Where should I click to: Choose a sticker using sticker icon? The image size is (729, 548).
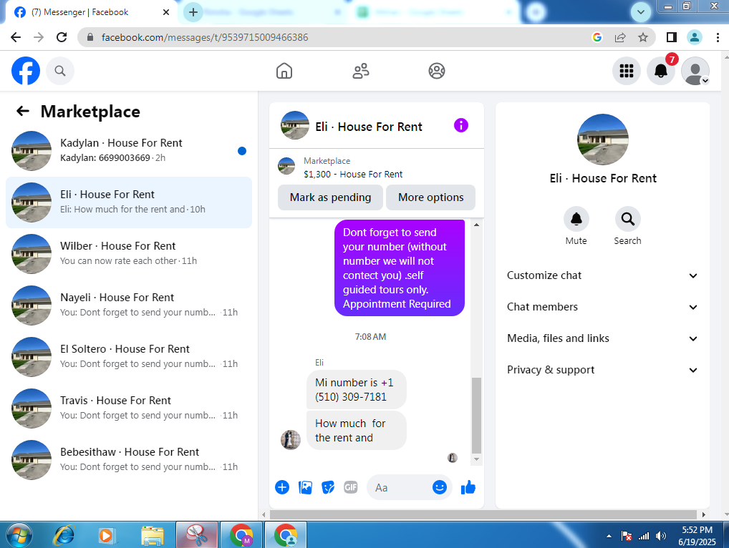click(328, 487)
